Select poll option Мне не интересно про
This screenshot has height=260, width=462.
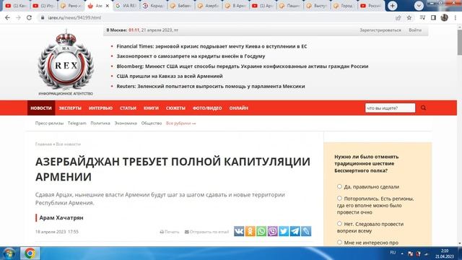click(339, 242)
